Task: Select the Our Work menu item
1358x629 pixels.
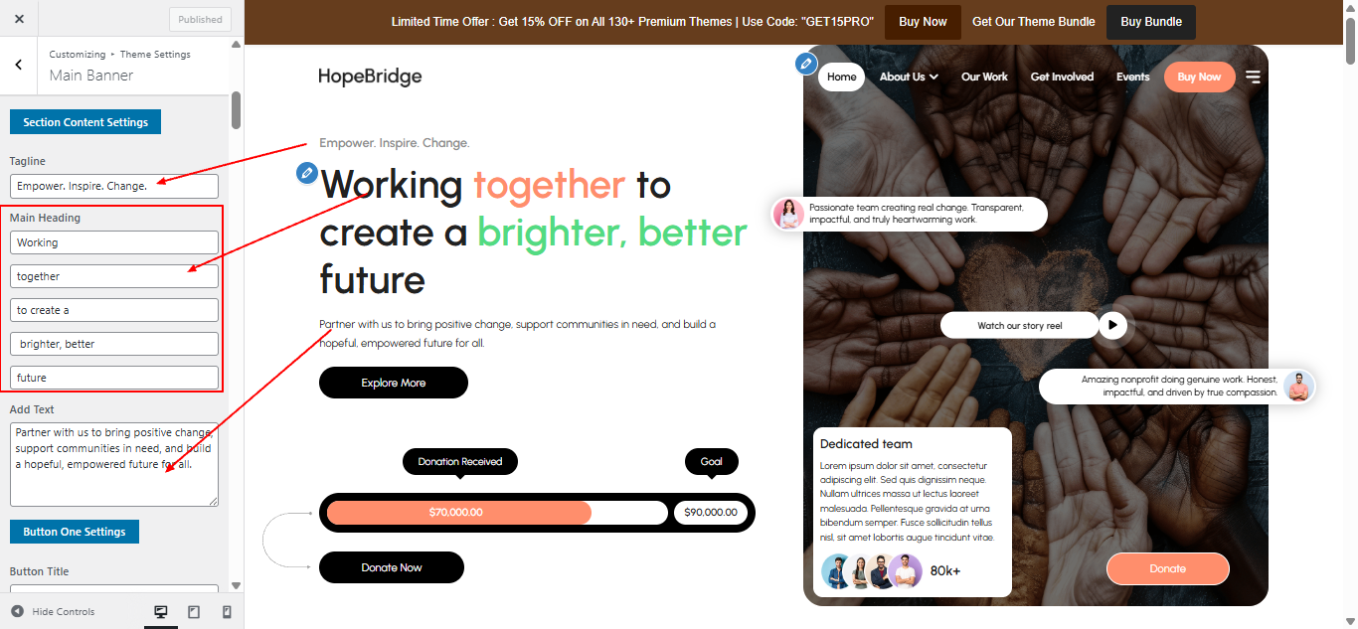Action: [x=984, y=77]
